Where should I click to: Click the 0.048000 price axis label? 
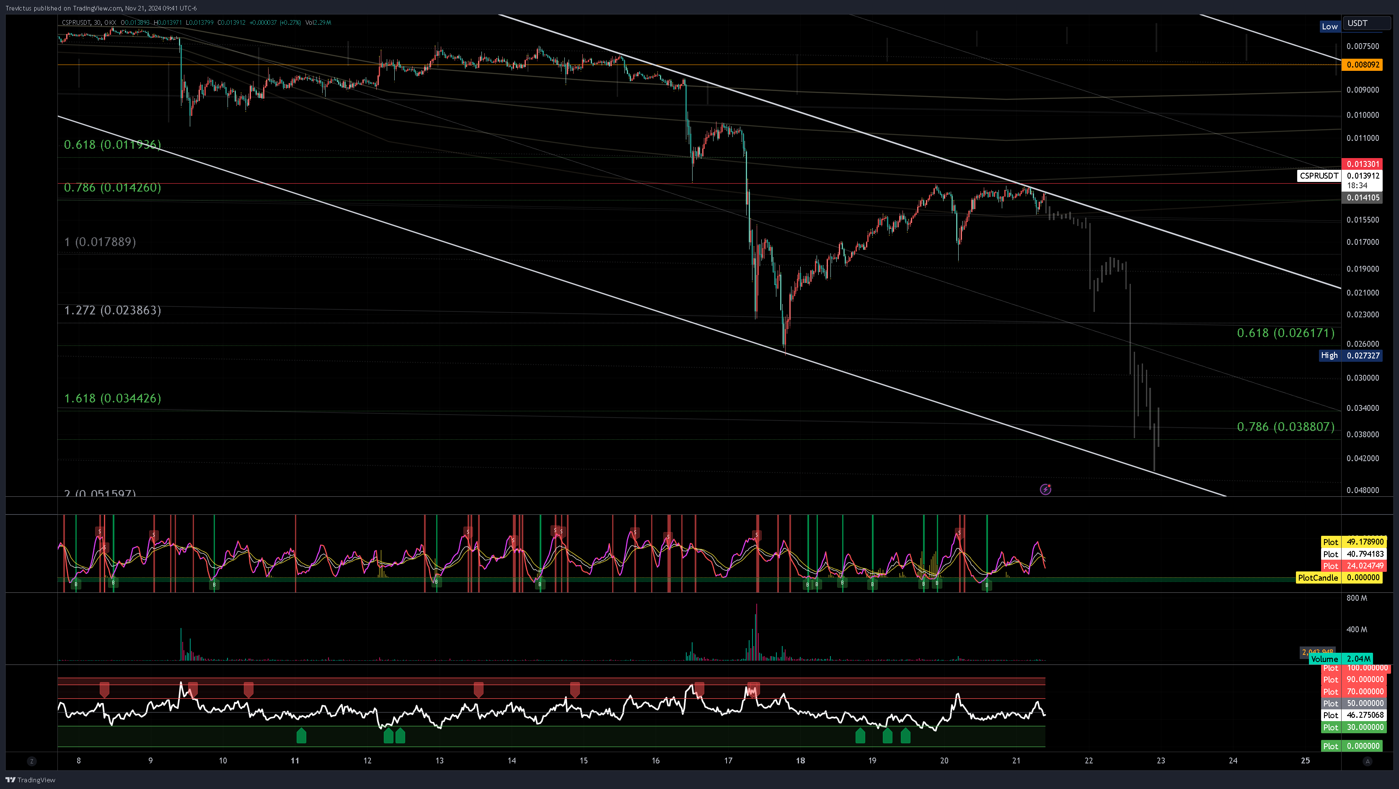click(x=1363, y=490)
